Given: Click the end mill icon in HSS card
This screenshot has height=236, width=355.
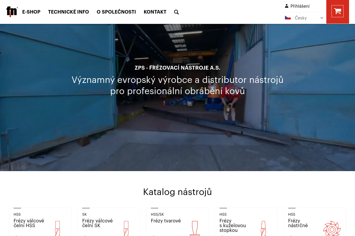Looking at the screenshot, I should (x=57, y=228).
